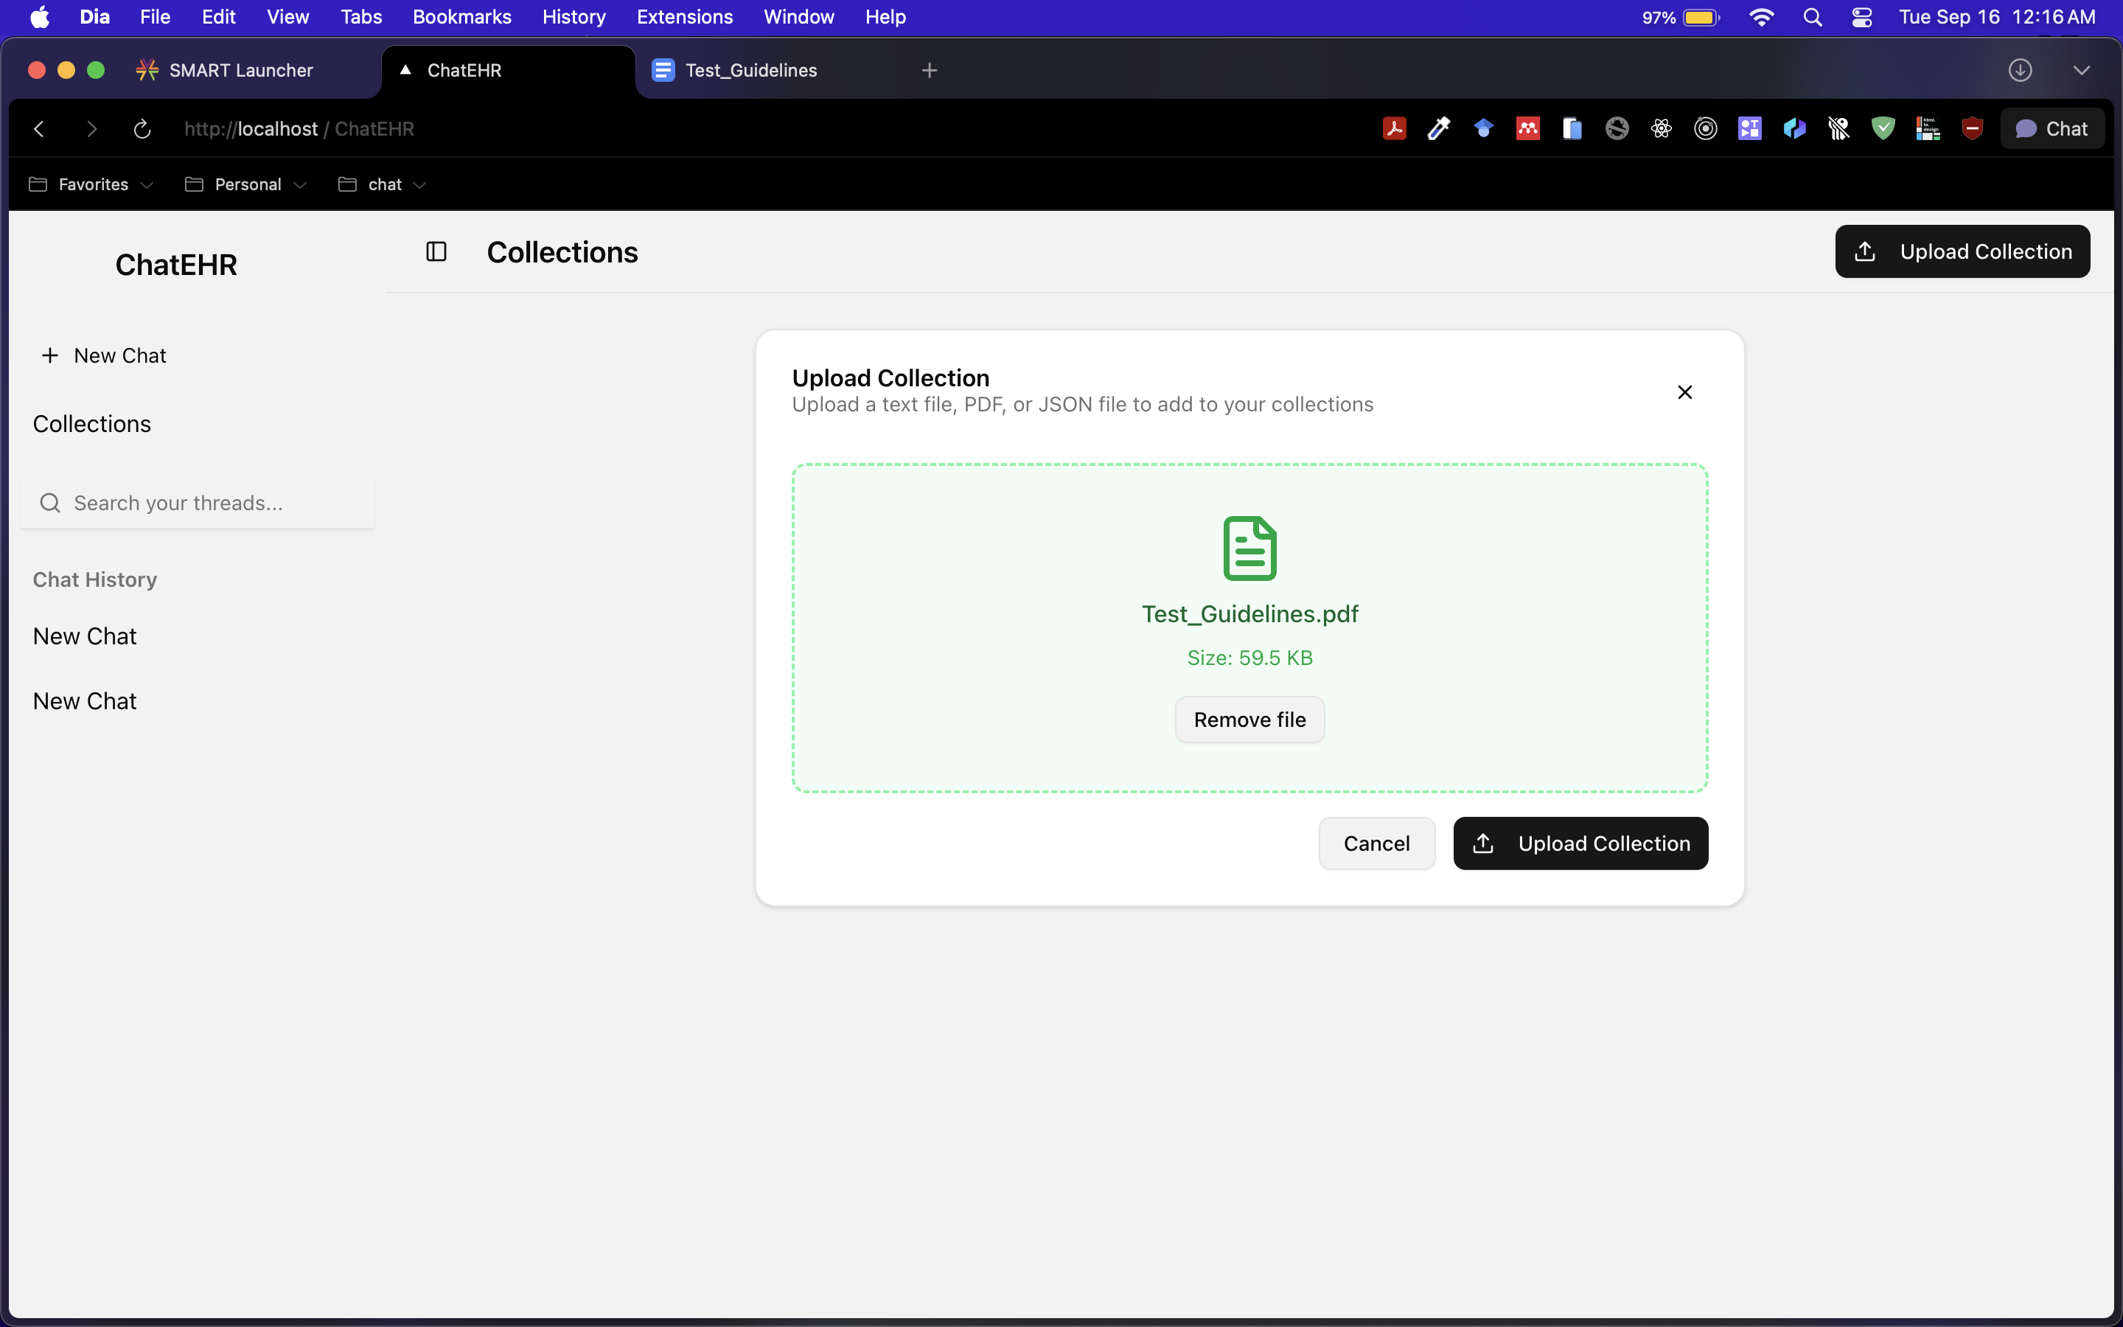Toggle the sidebar panel icon beside Collections
2123x1327 pixels.
pyautogui.click(x=436, y=252)
